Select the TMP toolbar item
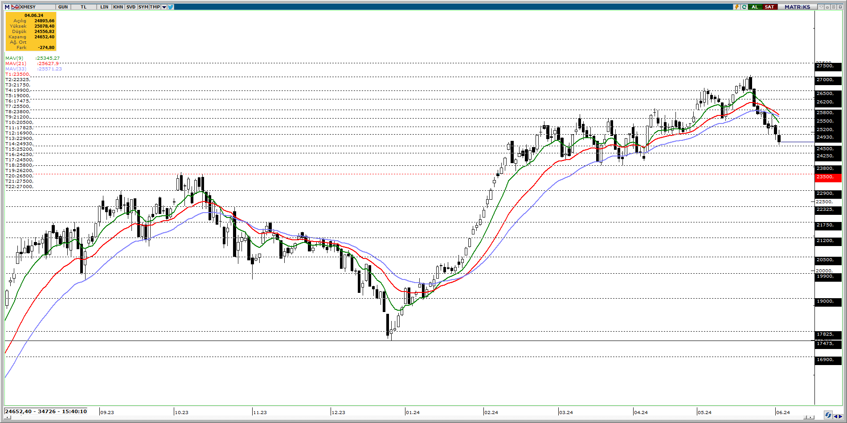This screenshot has width=847, height=423. (x=155, y=7)
